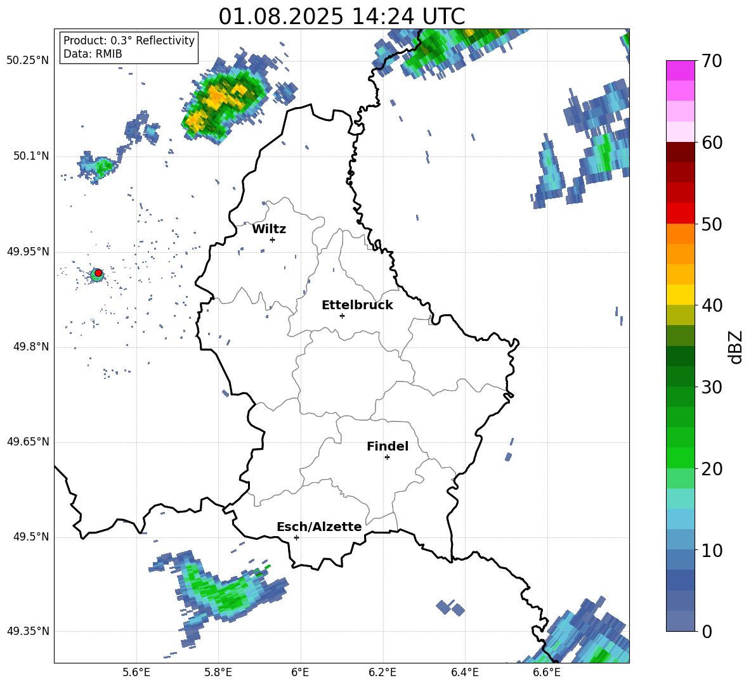Click the colorbar label "60"
Image resolution: width=751 pixels, height=685 pixels.
pyautogui.click(x=712, y=143)
